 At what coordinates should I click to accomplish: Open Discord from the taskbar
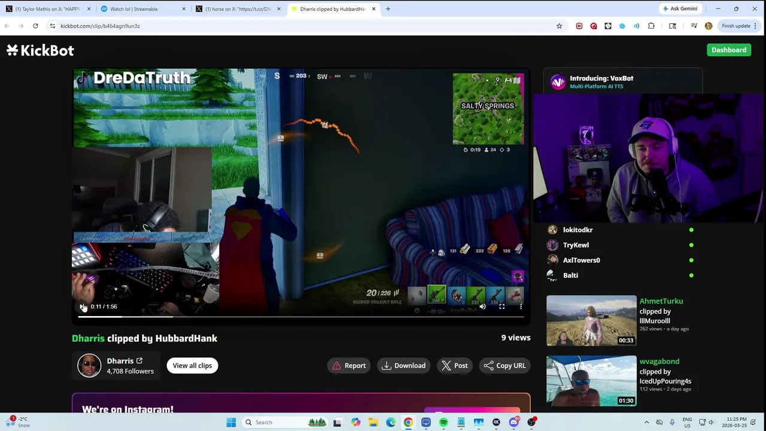(x=513, y=422)
